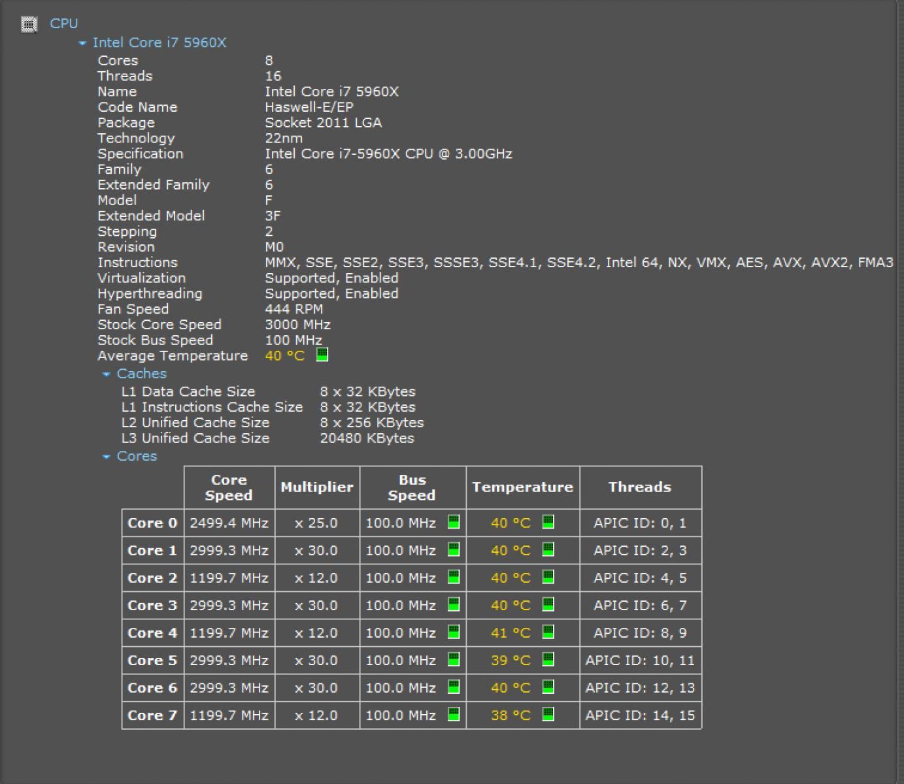
Task: Click the Intel Core i7 5960X tree label
Action: 159,43
